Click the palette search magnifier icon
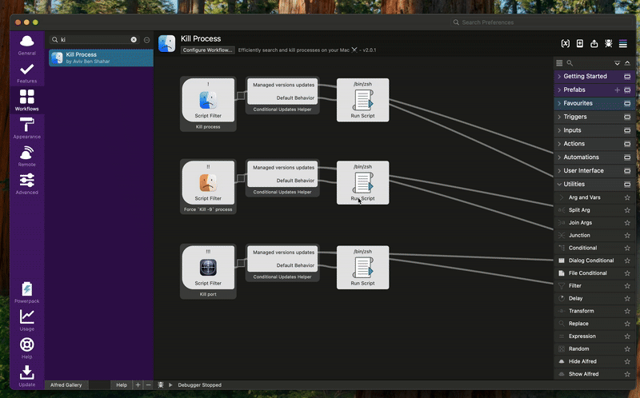 [570, 63]
